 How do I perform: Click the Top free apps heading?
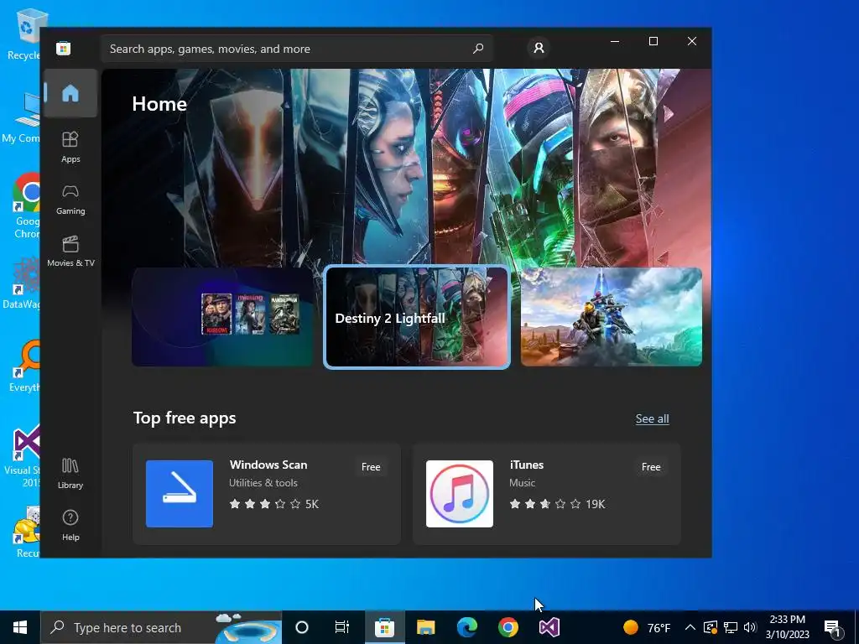tap(185, 418)
